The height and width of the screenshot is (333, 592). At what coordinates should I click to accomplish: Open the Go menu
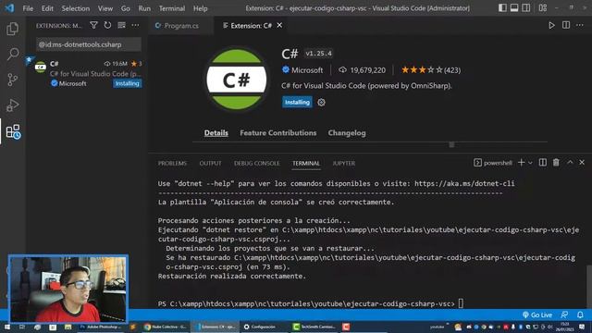point(126,8)
